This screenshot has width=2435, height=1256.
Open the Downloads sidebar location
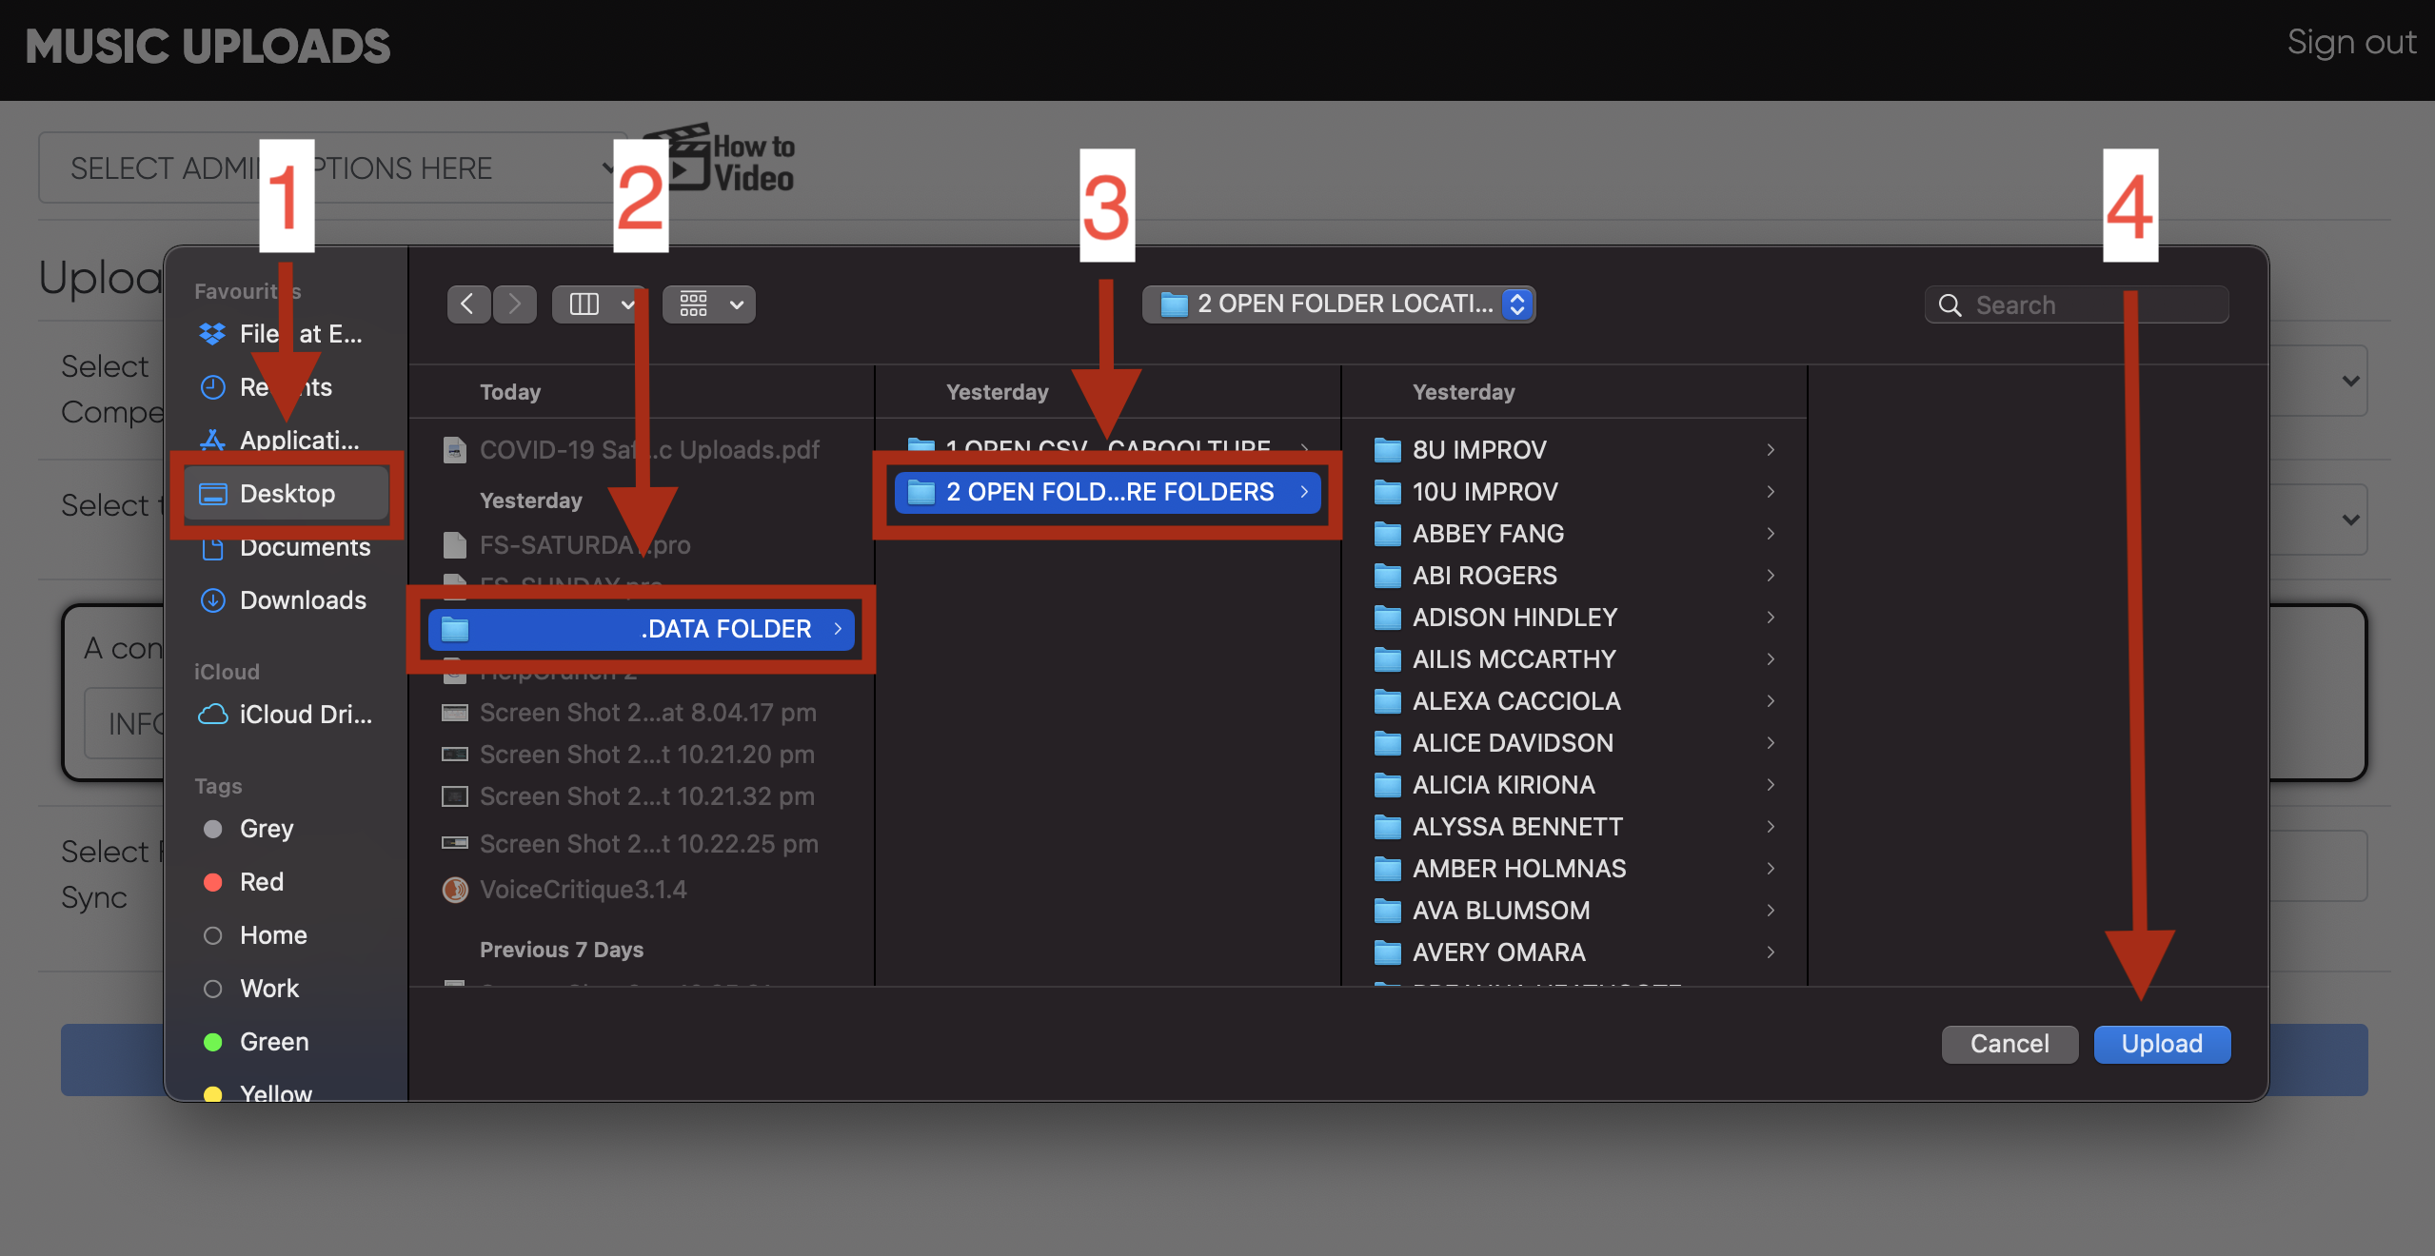(302, 600)
